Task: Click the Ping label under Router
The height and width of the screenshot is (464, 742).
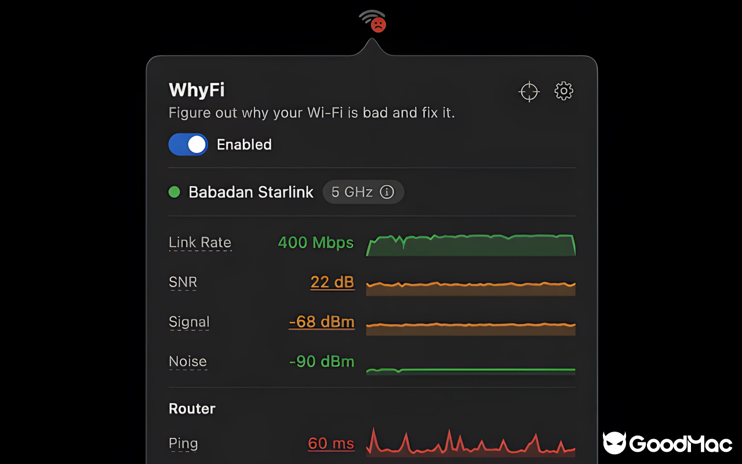Action: [183, 443]
